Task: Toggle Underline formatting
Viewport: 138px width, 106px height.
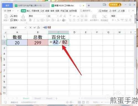Action: pyautogui.click(x=38, y=20)
